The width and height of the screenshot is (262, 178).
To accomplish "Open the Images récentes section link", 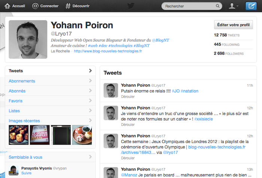I will (x=24, y=121).
